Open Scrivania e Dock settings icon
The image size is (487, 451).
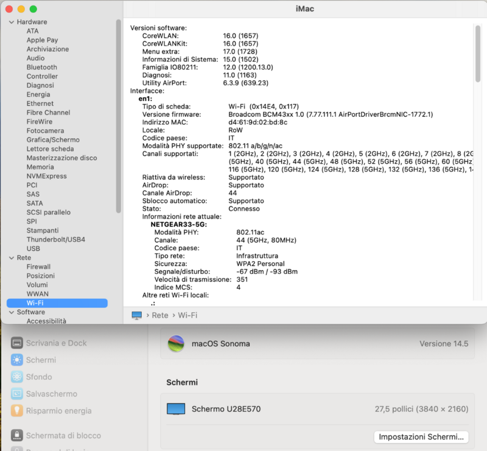(x=17, y=343)
